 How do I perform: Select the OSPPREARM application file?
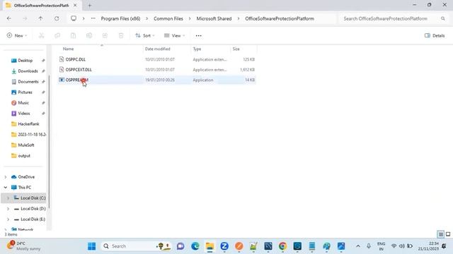[156, 80]
